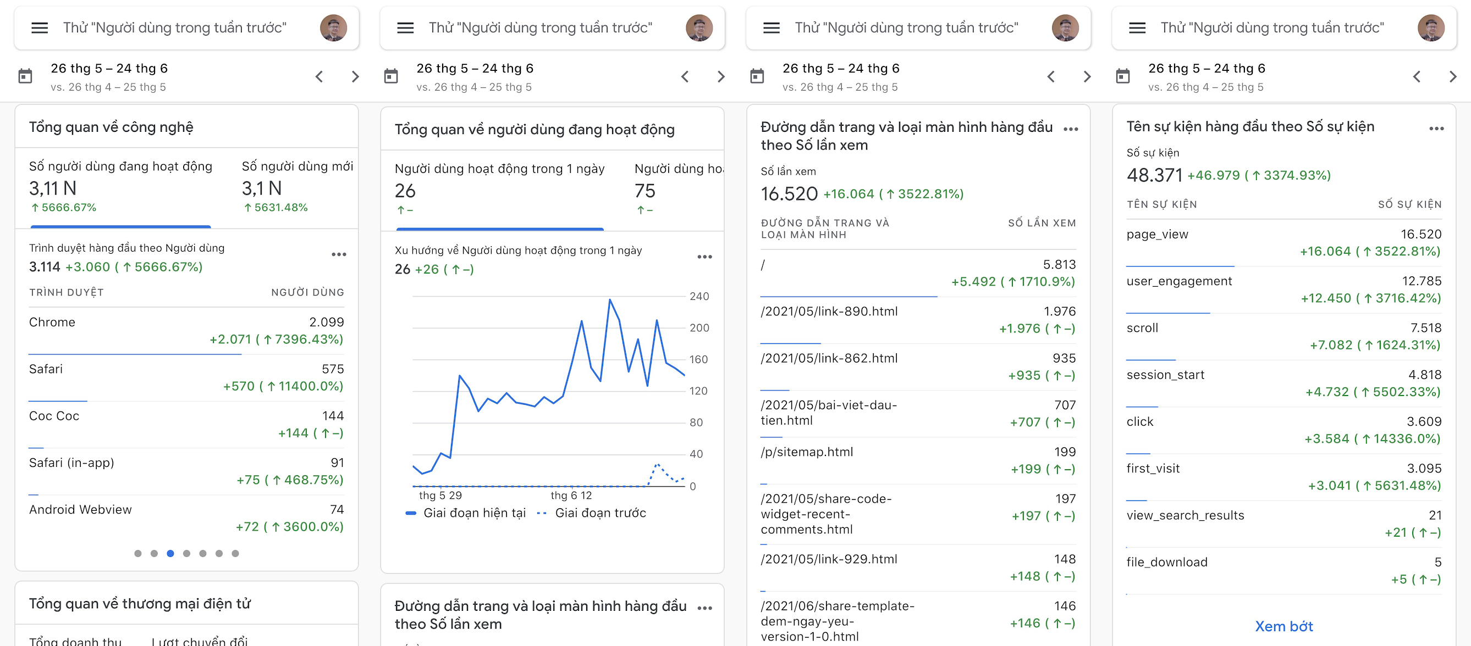This screenshot has height=646, width=1471.
Task: Open calendar icon on the 'Người dùng đang hoạt động' screen
Action: (x=391, y=76)
